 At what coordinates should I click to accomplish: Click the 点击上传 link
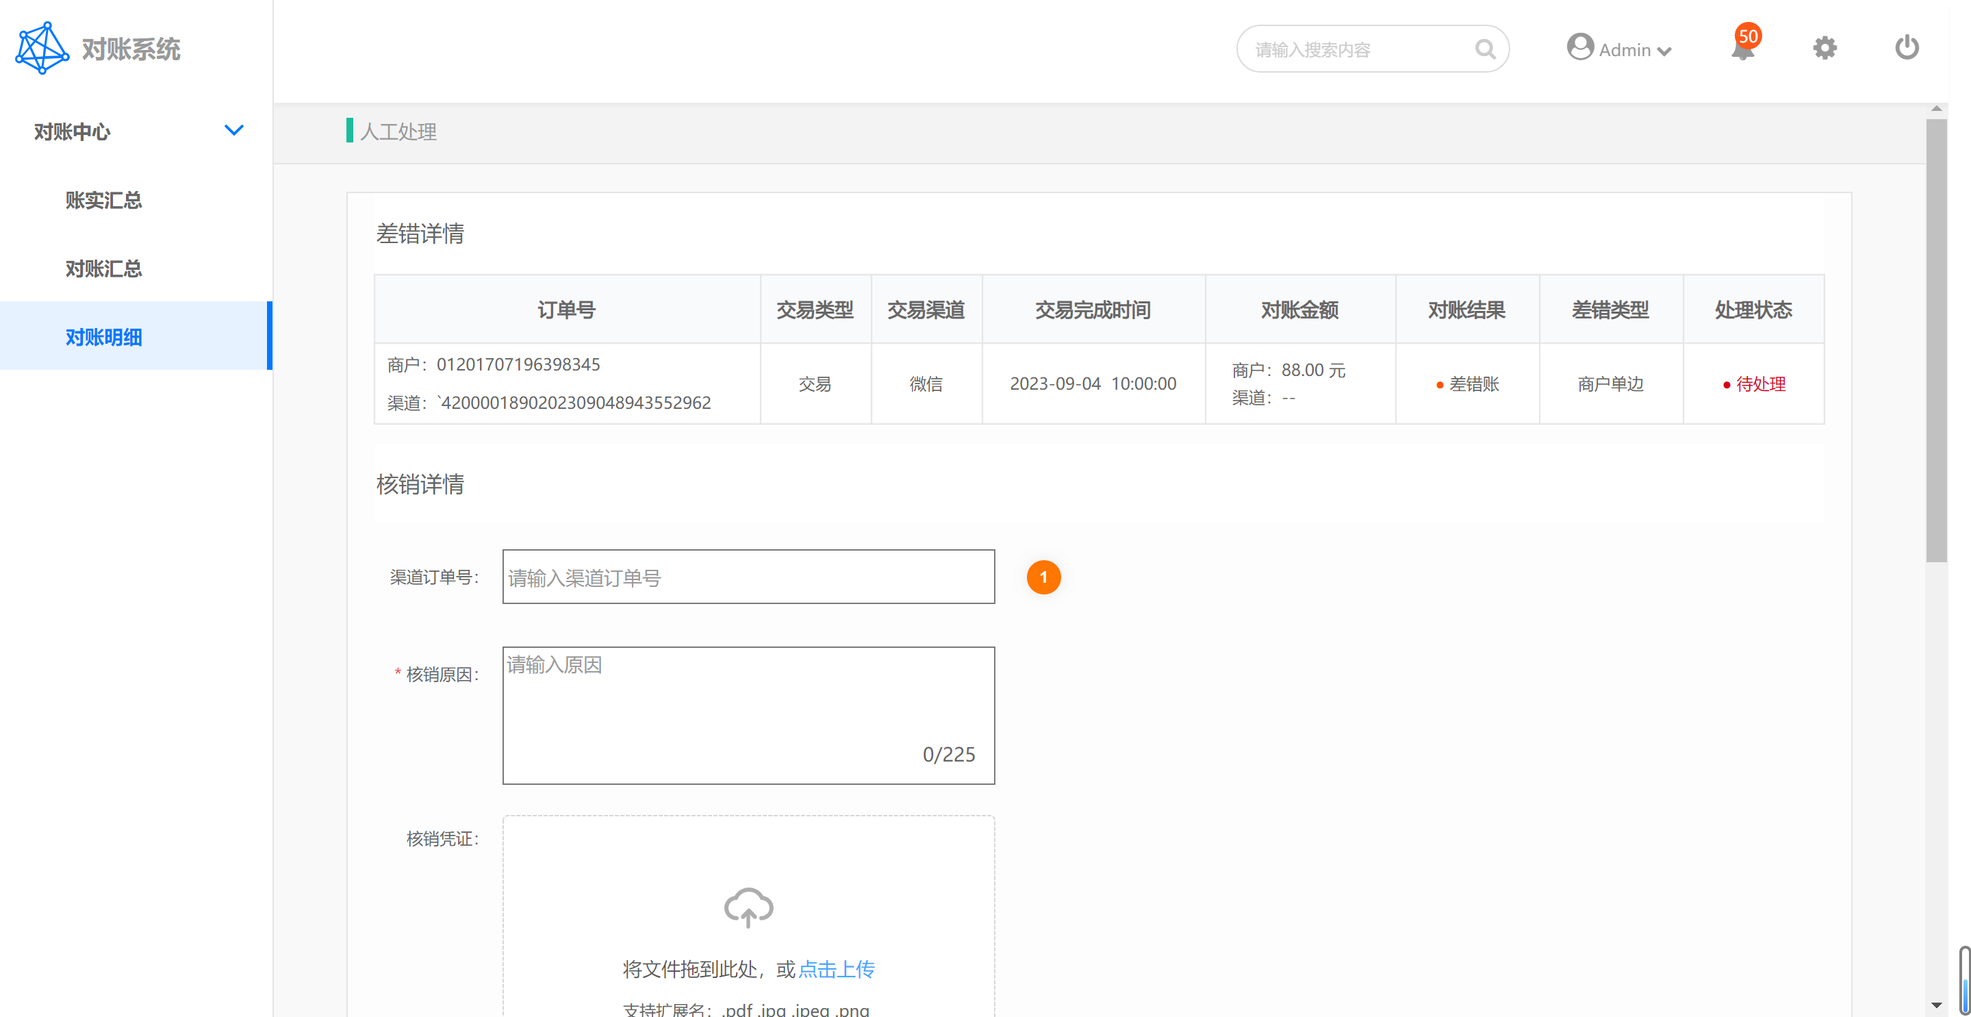pos(837,969)
